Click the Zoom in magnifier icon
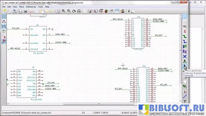 [64, 11]
